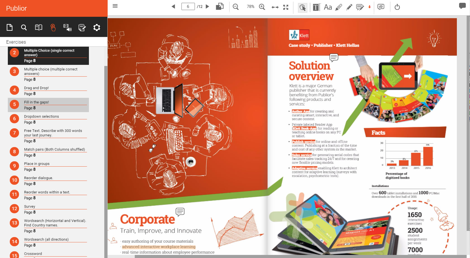Screen dimensions: 470x258
Task: Click the Publish service highlighted link
Action: coord(303,142)
